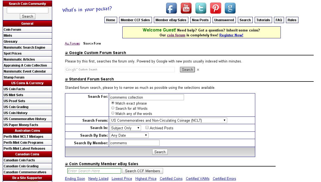Image resolution: width=321 pixels, height=182 pixels.
Task: Select the Match exact phrase radio button
Action: [x=113, y=103]
